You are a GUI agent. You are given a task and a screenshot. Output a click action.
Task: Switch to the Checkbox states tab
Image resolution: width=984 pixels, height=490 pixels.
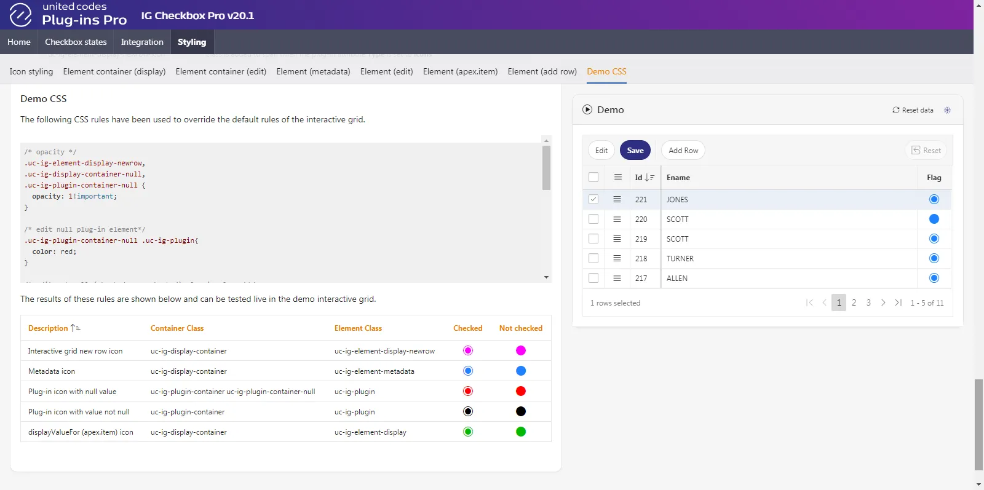coord(76,42)
